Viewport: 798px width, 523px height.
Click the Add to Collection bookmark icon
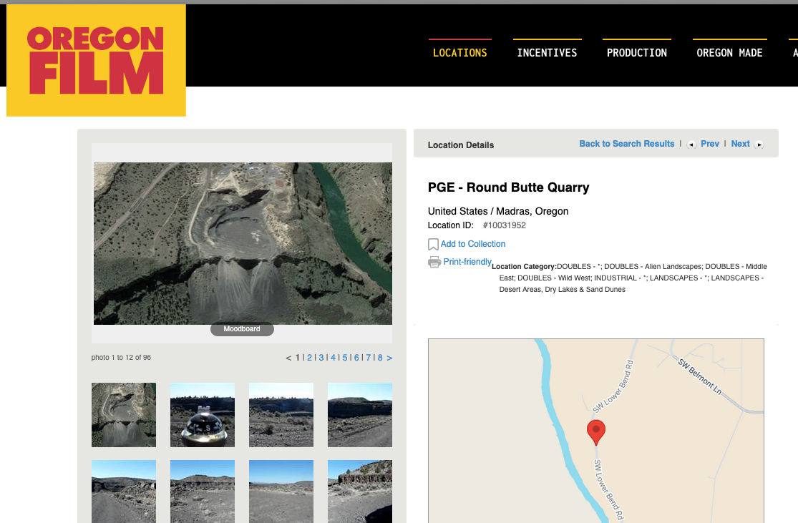pos(433,245)
